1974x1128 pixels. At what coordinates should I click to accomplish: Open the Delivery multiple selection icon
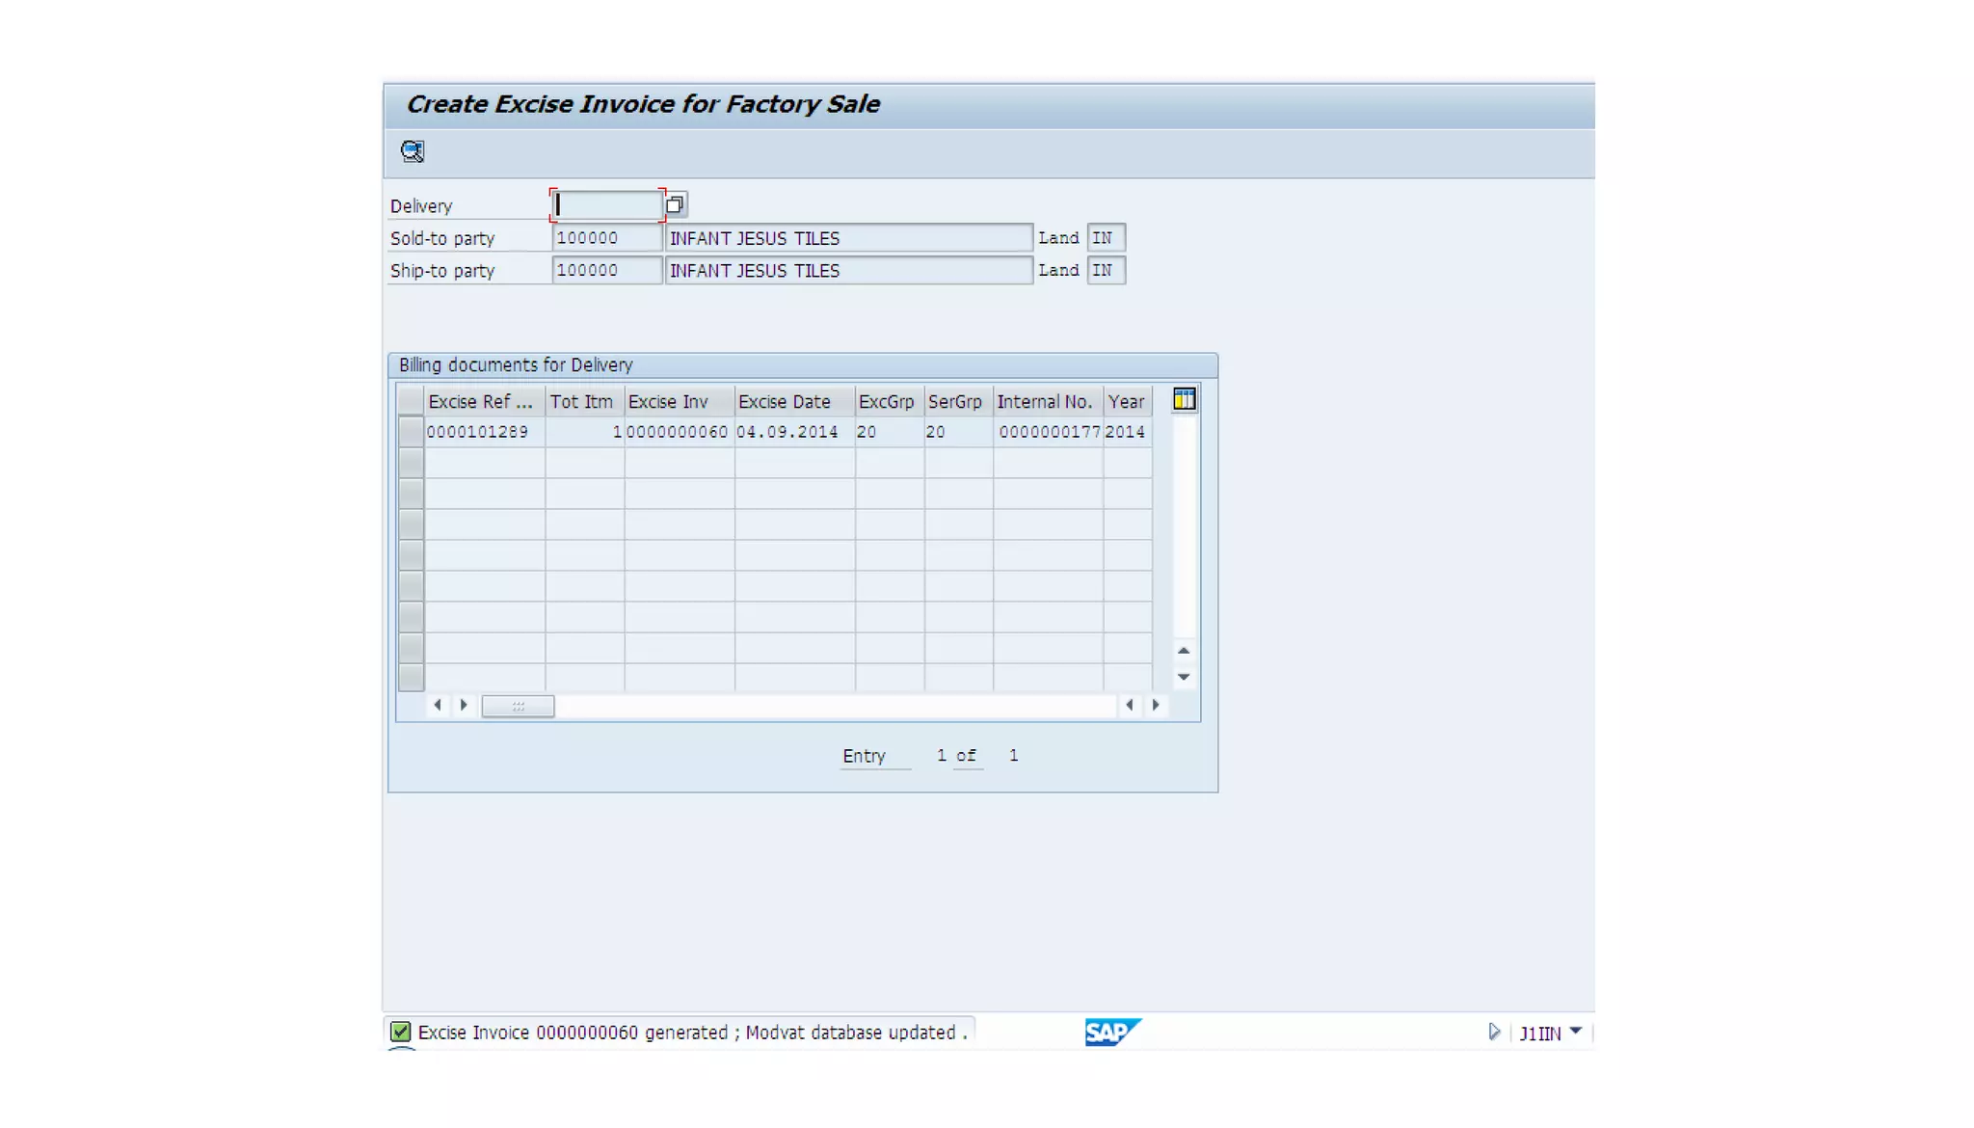coord(675,204)
